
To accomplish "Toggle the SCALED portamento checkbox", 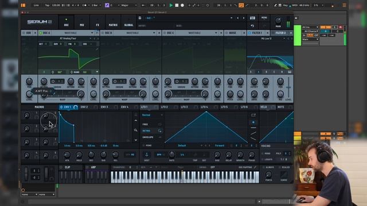I will point(279,168).
